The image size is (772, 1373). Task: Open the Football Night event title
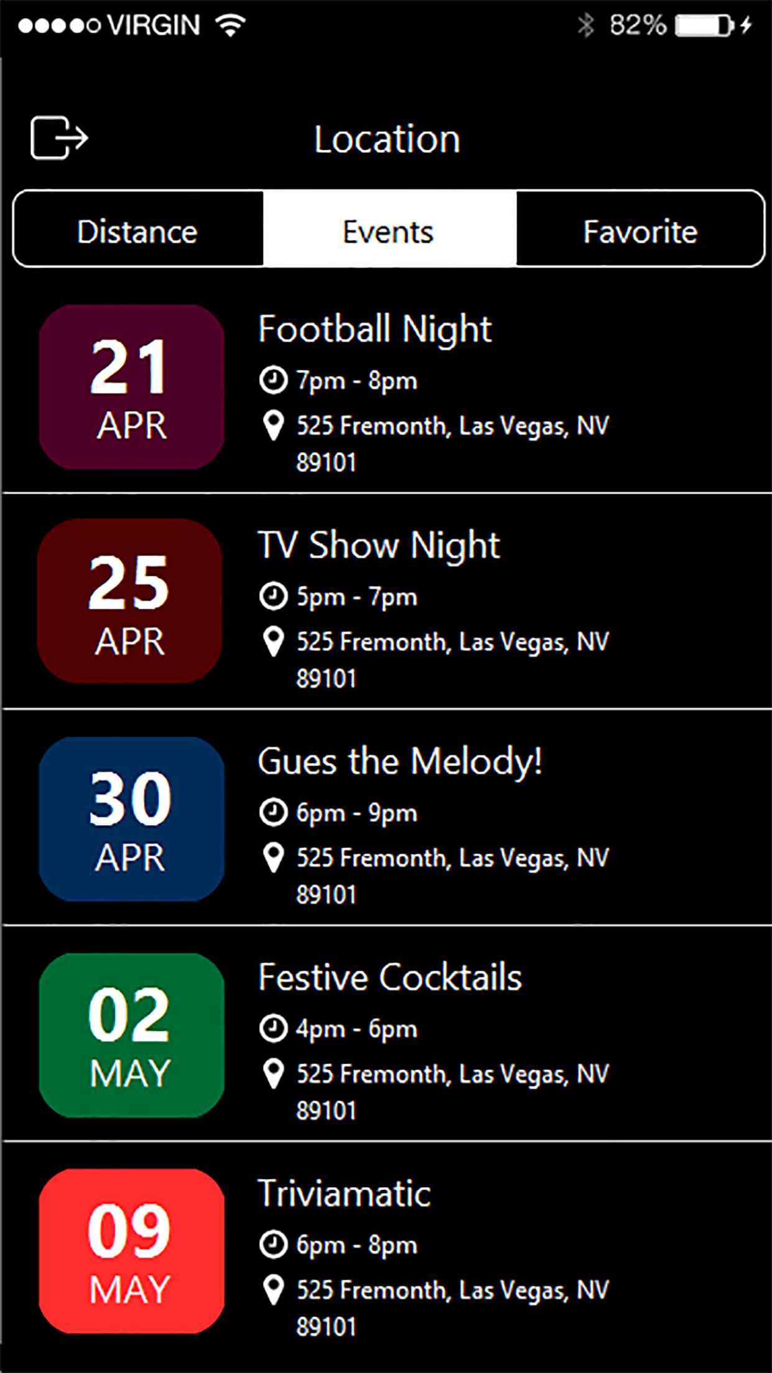click(375, 329)
